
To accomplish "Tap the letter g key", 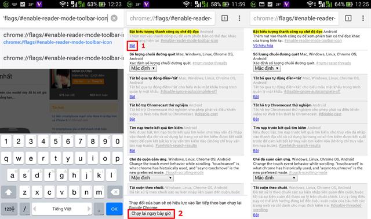I will coord(62,176).
